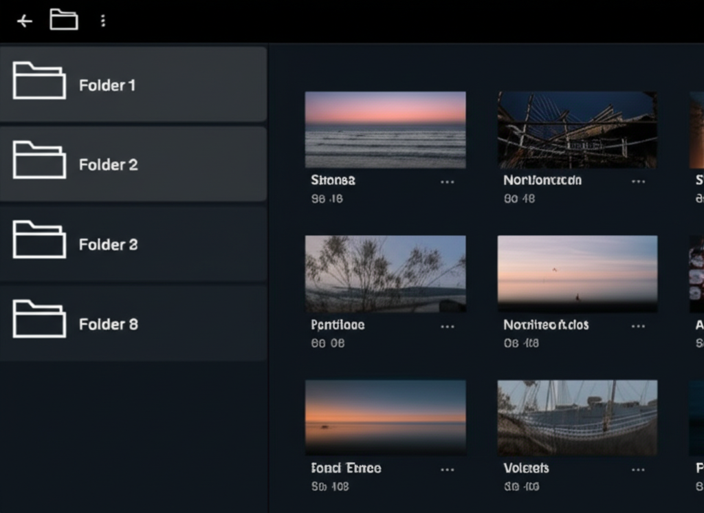Click the folder icon in top toolbar
The image size is (704, 513).
[x=63, y=20]
